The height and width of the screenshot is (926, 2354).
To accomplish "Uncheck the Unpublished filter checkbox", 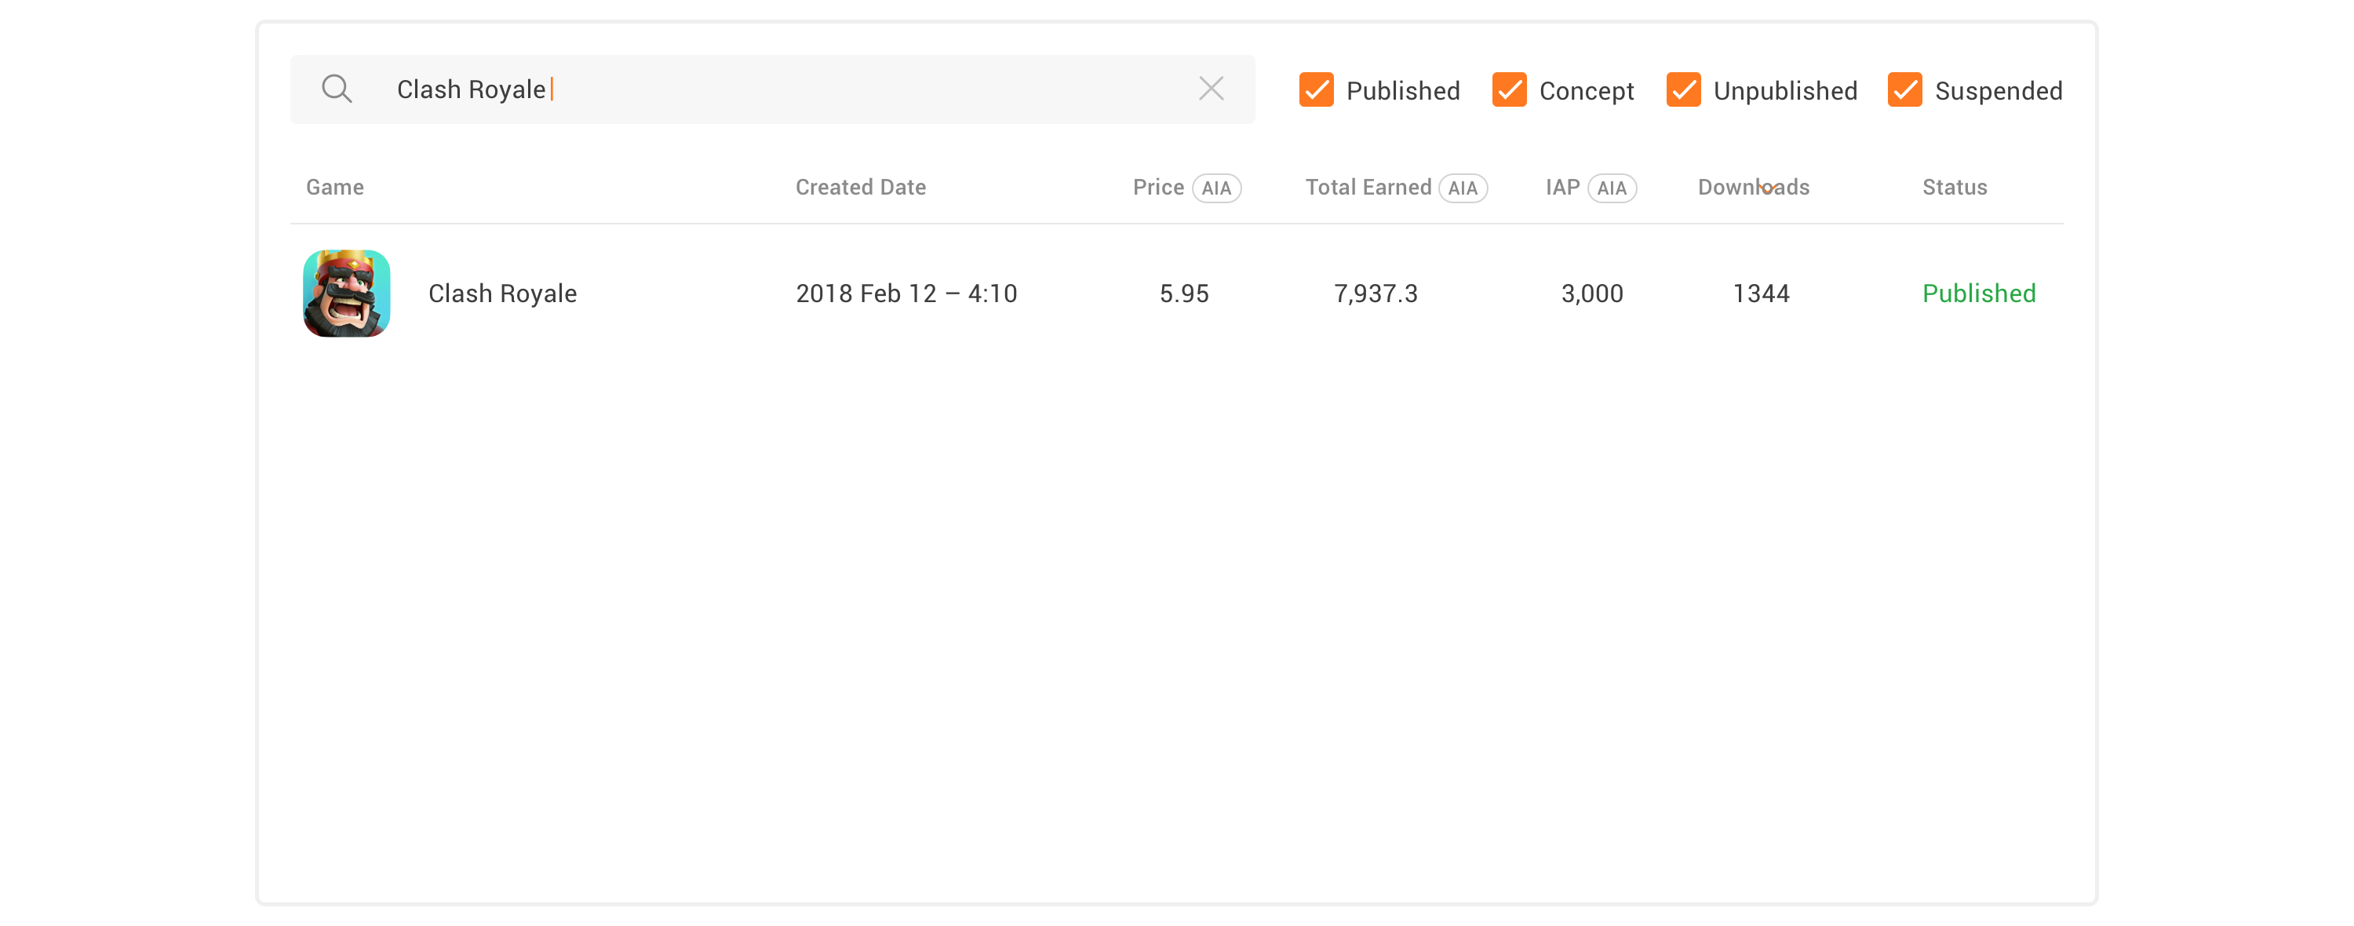I will pyautogui.click(x=1682, y=89).
